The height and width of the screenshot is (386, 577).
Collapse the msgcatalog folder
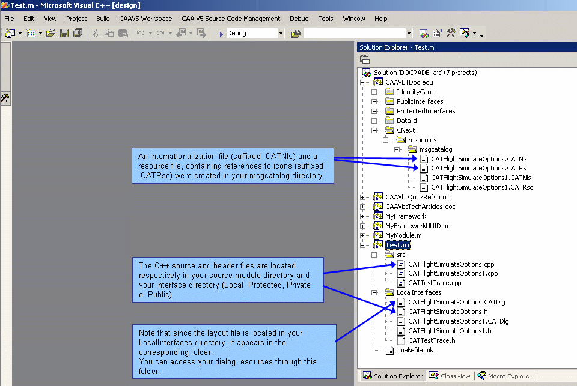point(397,149)
